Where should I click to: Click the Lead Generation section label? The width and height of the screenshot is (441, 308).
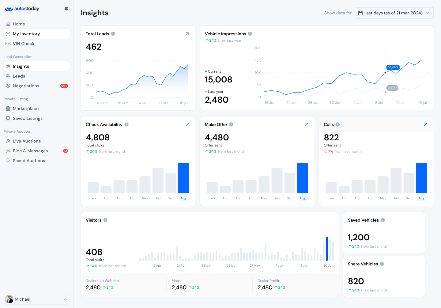[18, 57]
